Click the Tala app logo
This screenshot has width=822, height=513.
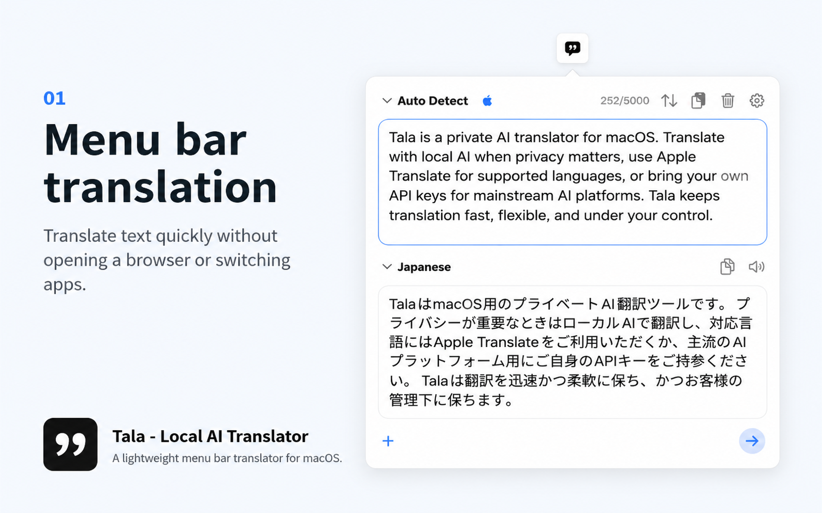[70, 445]
